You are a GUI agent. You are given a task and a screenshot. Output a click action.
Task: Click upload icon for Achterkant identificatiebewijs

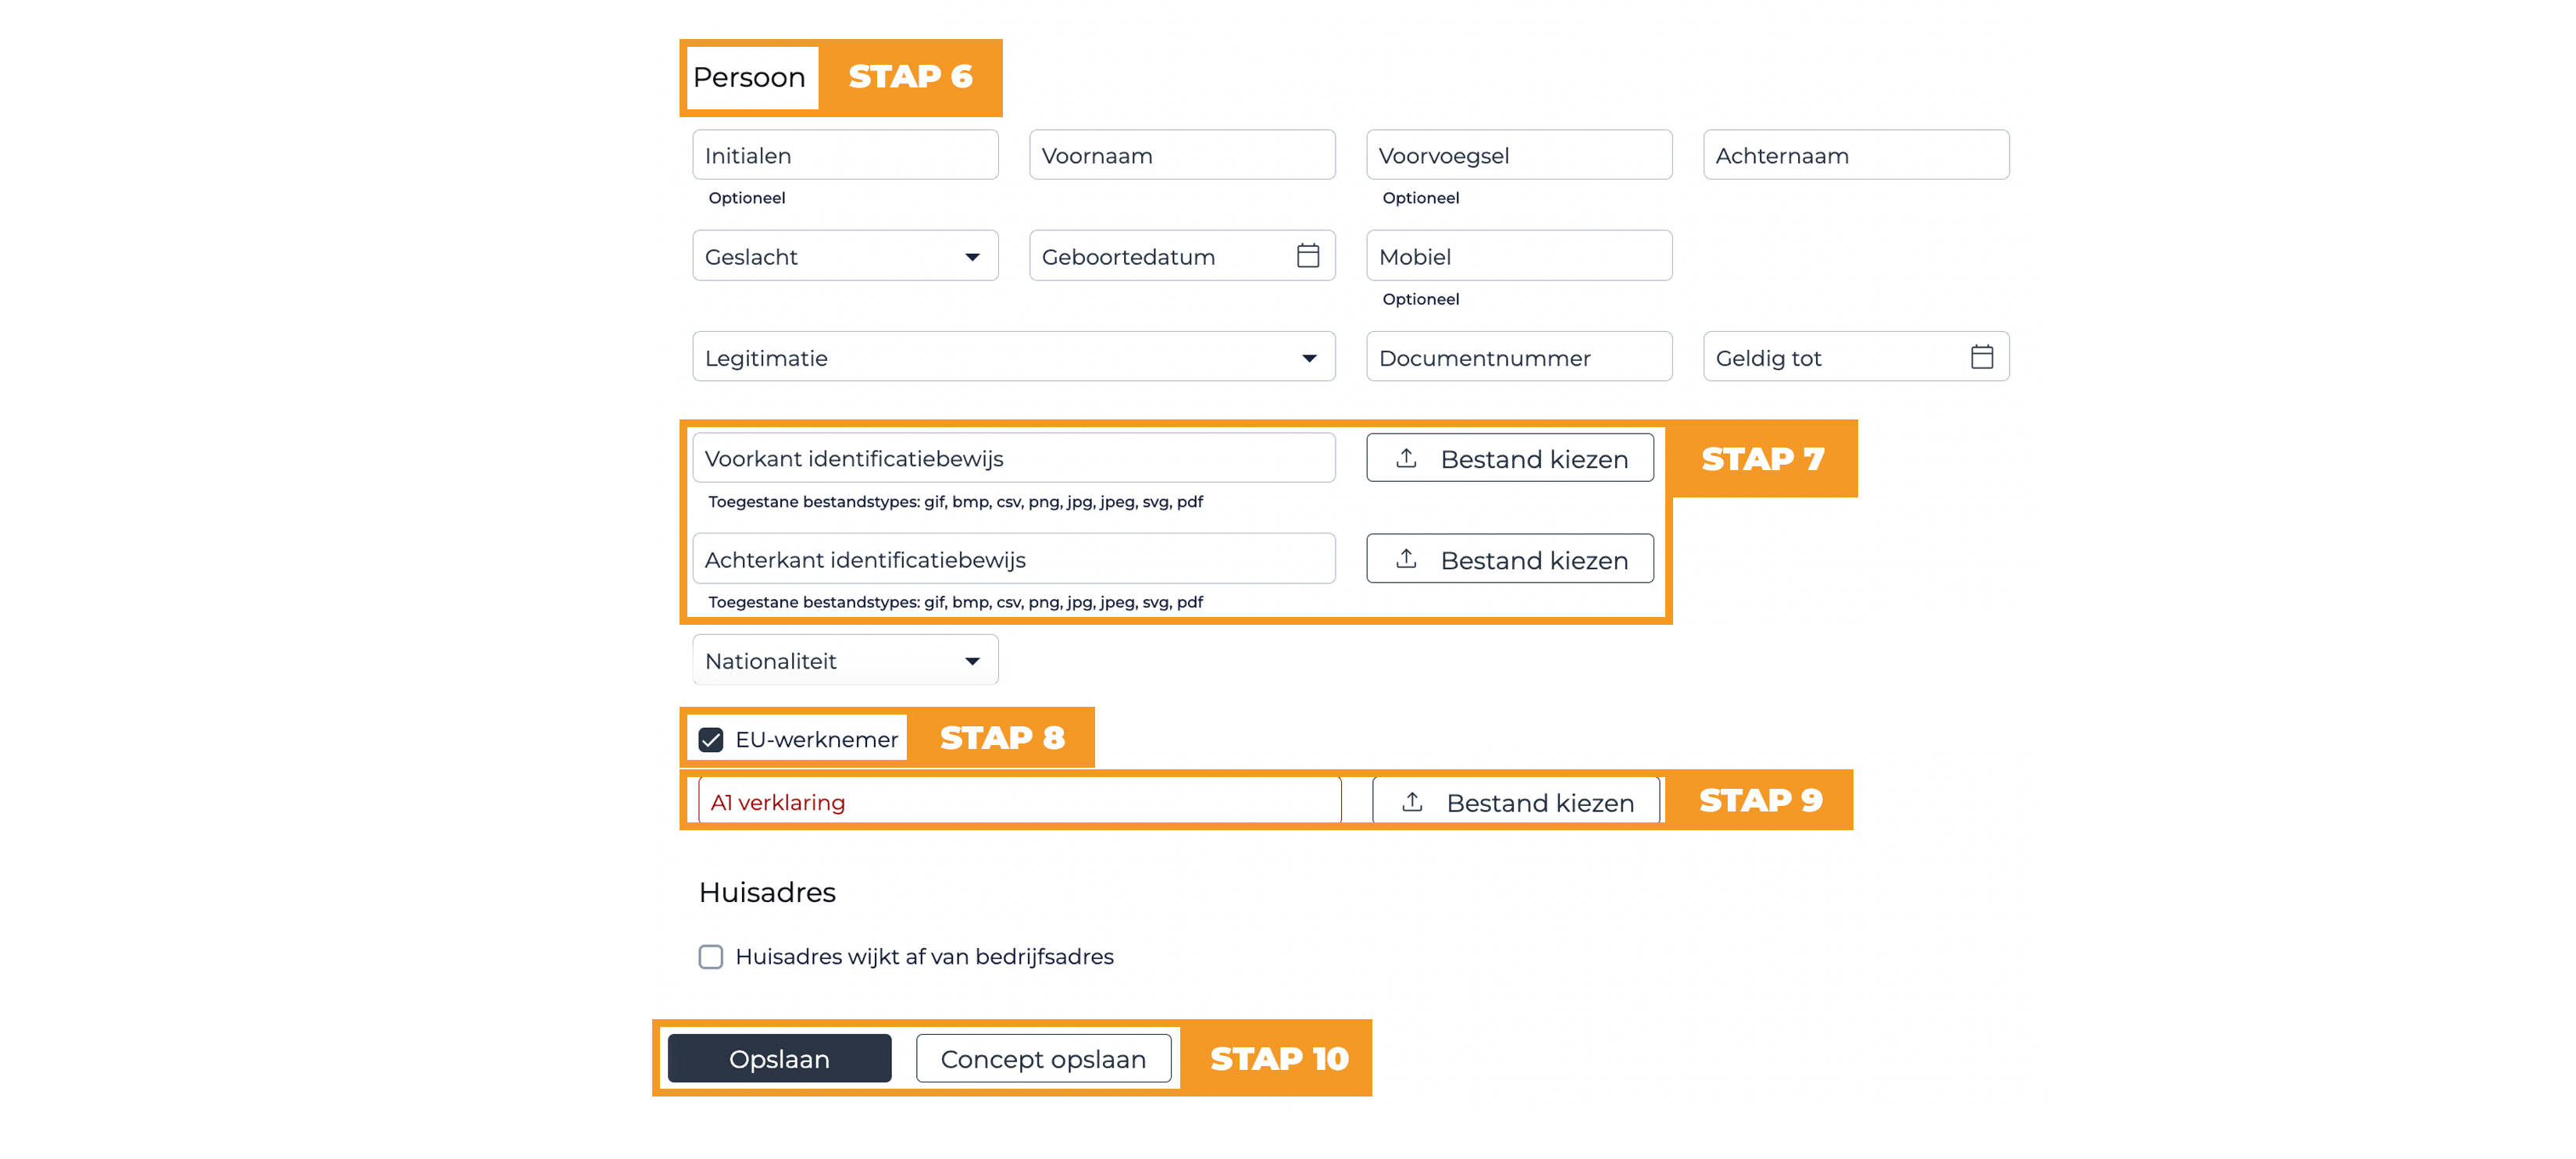pyautogui.click(x=1406, y=559)
